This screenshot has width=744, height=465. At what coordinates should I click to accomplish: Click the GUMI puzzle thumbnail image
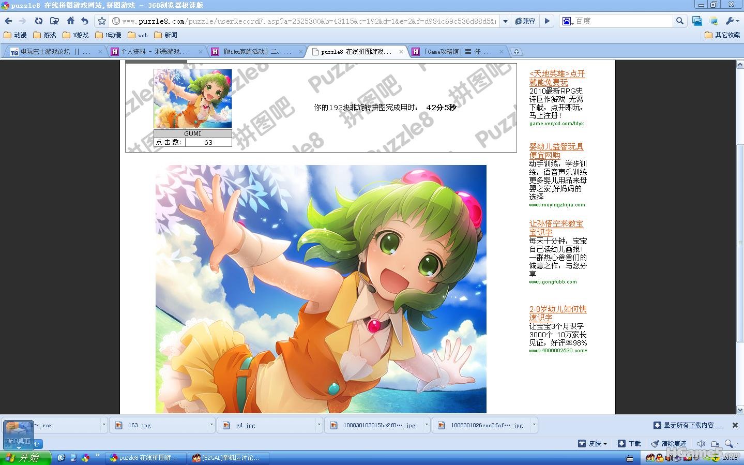pyautogui.click(x=193, y=99)
